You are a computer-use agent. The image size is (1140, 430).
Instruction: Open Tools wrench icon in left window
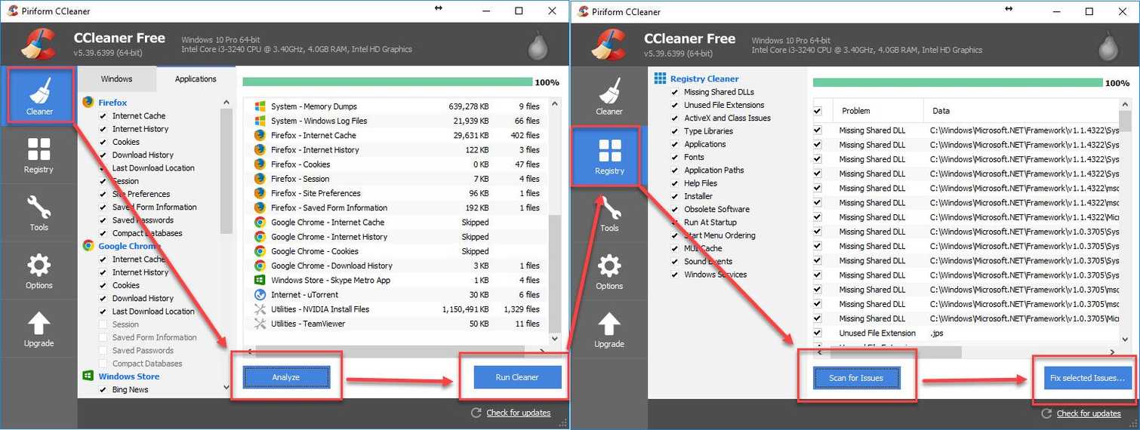39,213
